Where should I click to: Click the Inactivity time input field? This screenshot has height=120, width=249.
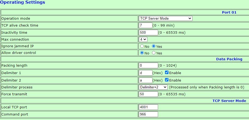(148, 32)
